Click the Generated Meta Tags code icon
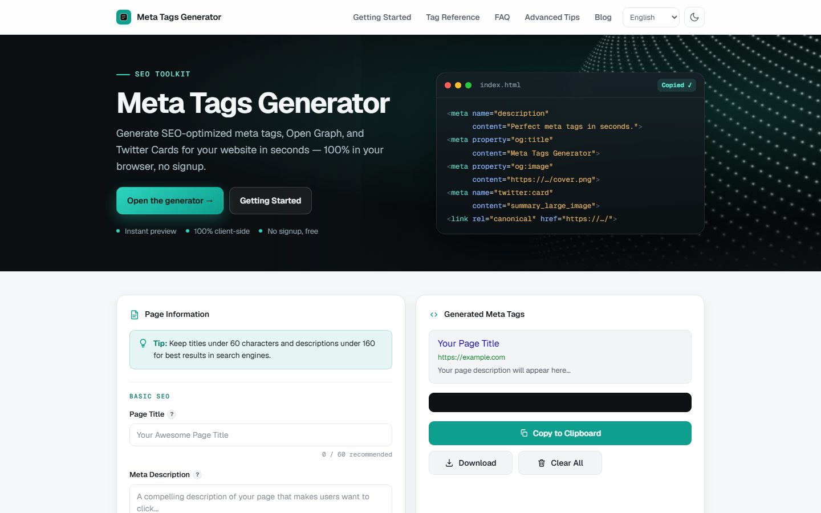The width and height of the screenshot is (821, 513). click(x=434, y=315)
